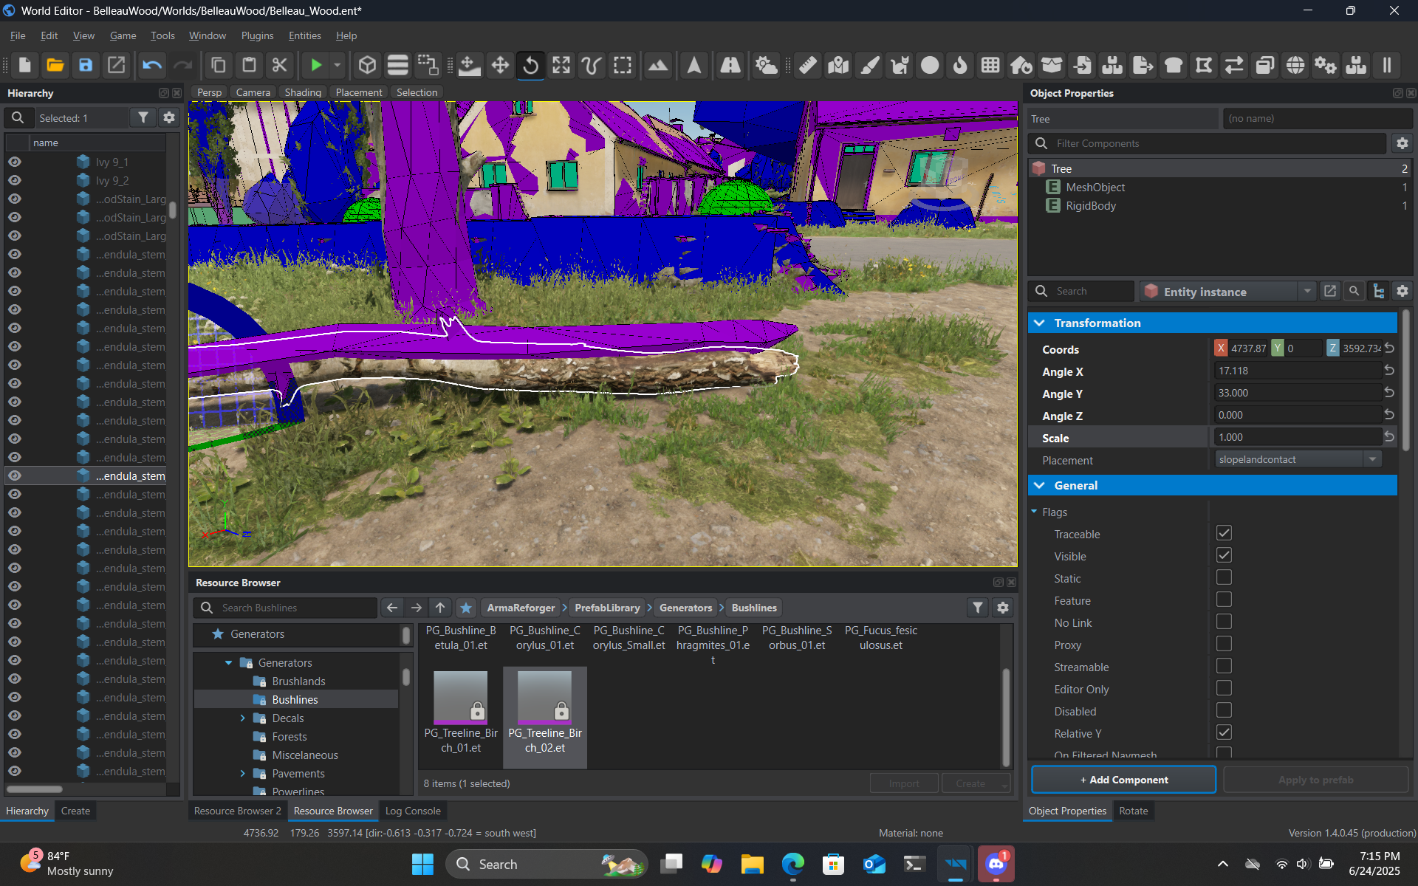Click the grid table icon in toolbar
Screen dimensions: 1418x886
pos(990,65)
